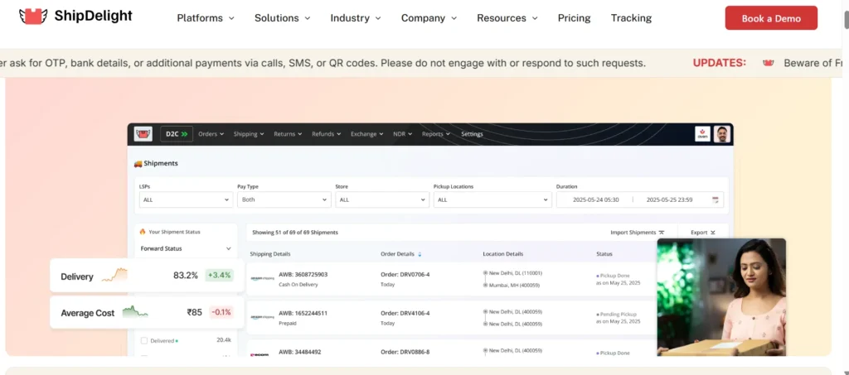Click the UPDATES label in the ticker
Screen dimensions: 849x375
click(x=719, y=63)
